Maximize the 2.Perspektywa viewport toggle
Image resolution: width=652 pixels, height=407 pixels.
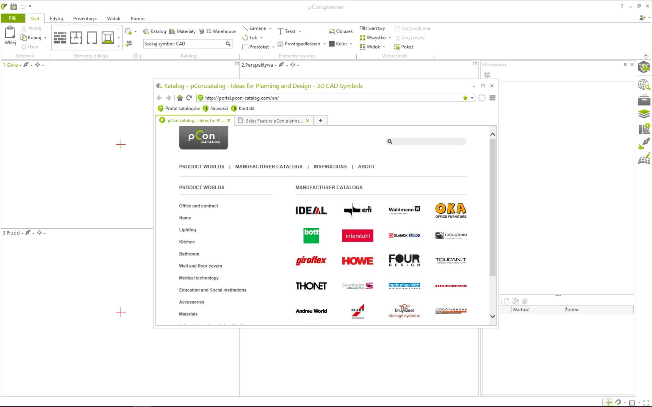pyautogui.click(x=475, y=64)
